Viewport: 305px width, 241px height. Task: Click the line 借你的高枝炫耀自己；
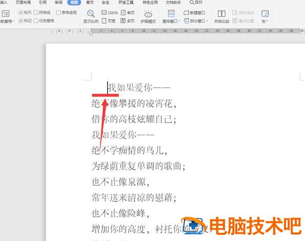coord(134,119)
